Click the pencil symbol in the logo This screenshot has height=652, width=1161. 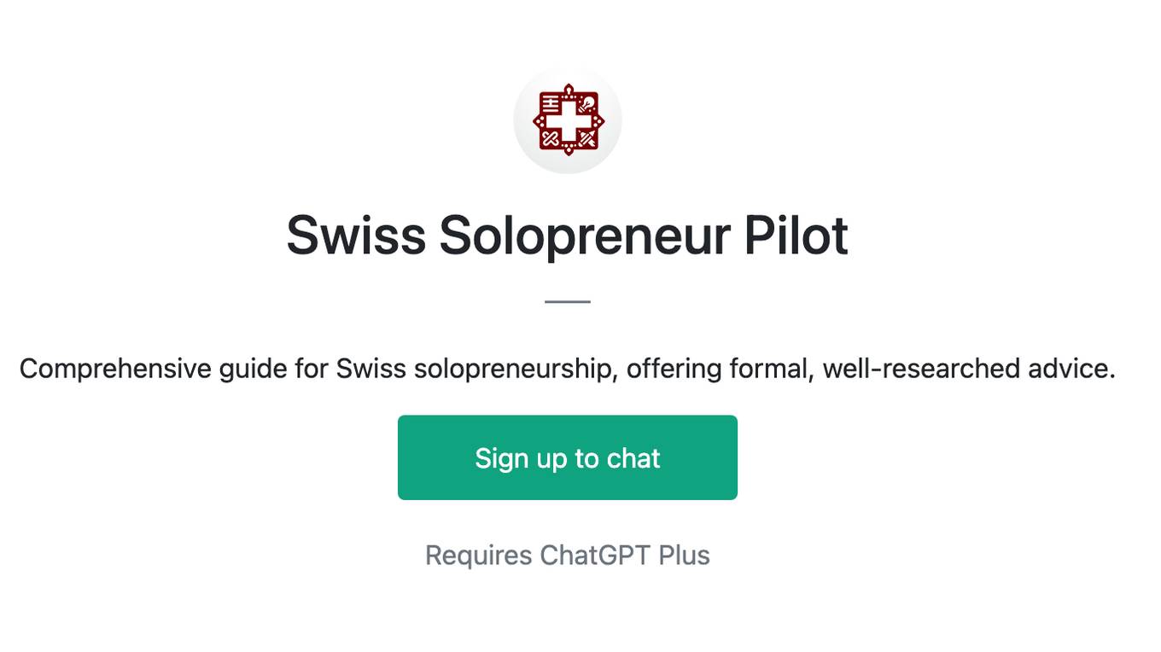click(x=587, y=137)
